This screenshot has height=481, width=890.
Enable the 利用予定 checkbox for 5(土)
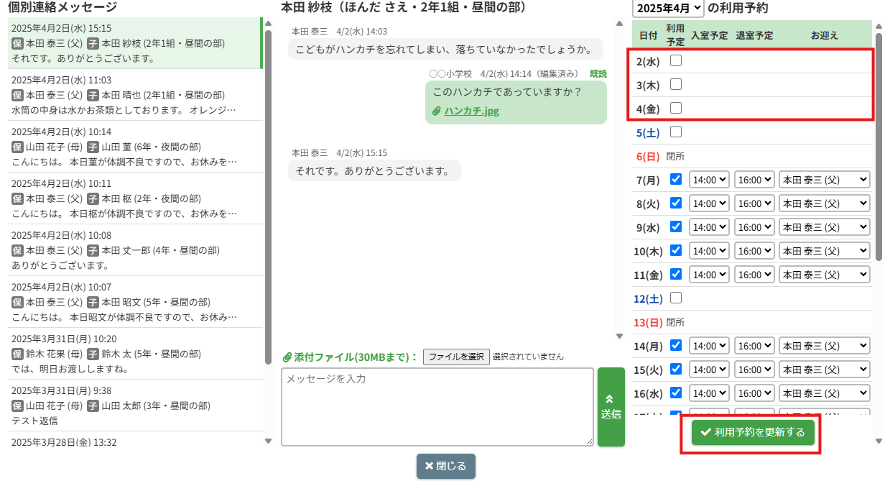pos(675,132)
